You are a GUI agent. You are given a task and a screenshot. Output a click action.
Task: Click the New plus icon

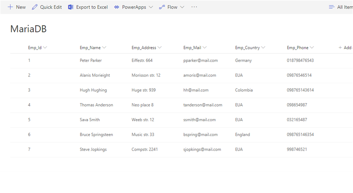point(10,7)
